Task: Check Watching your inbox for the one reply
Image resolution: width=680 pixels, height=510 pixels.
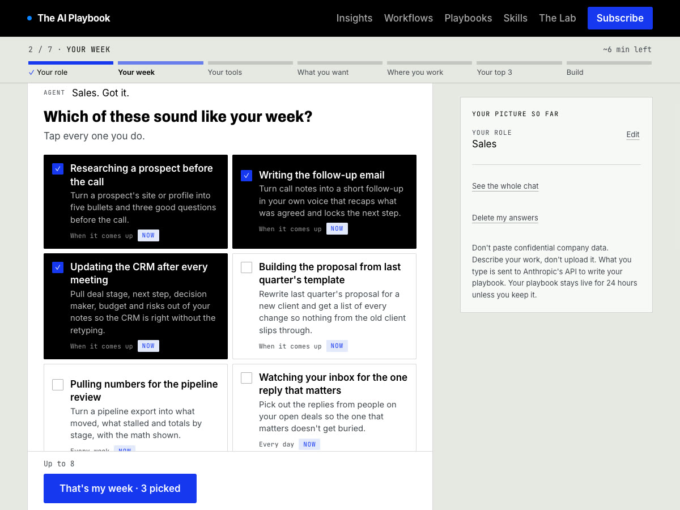Action: (246, 378)
